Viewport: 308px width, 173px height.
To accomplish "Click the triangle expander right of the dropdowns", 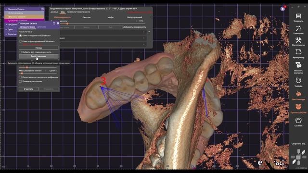I will tap(149, 32).
